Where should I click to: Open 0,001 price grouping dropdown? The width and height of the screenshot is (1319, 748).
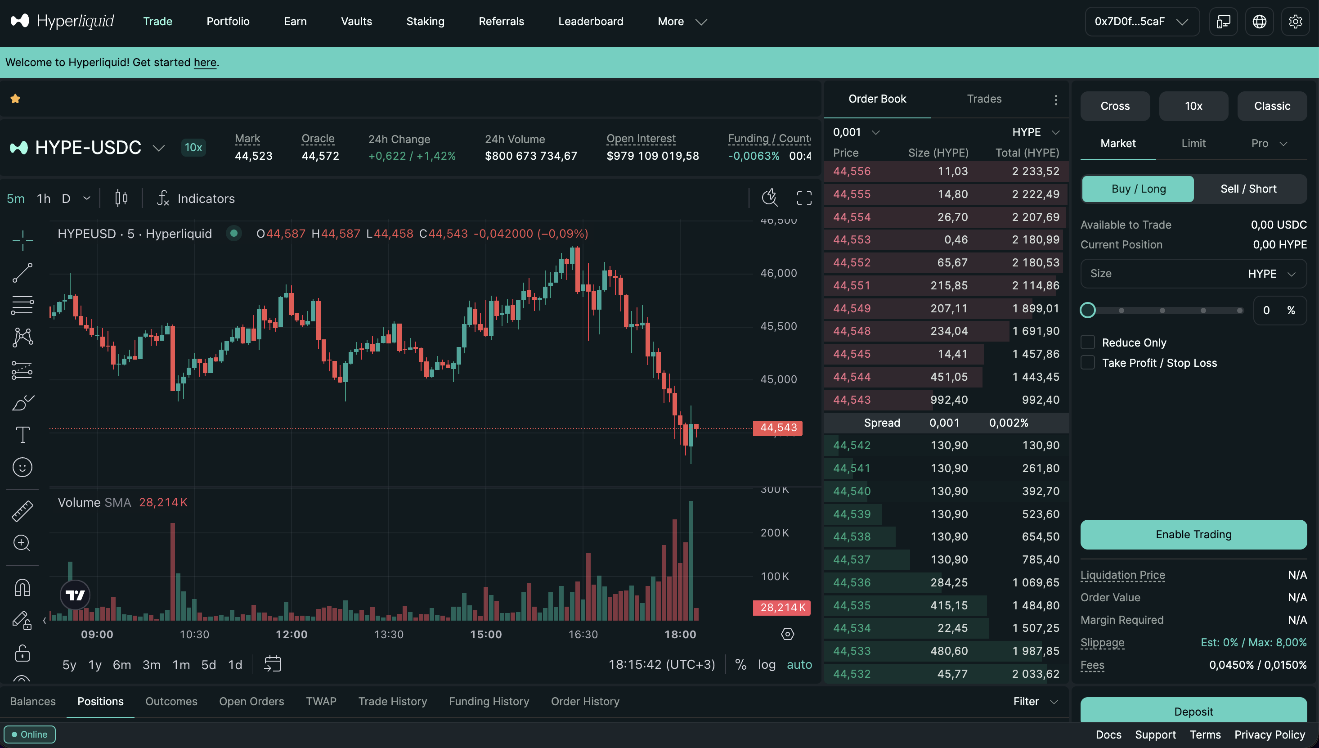[856, 132]
